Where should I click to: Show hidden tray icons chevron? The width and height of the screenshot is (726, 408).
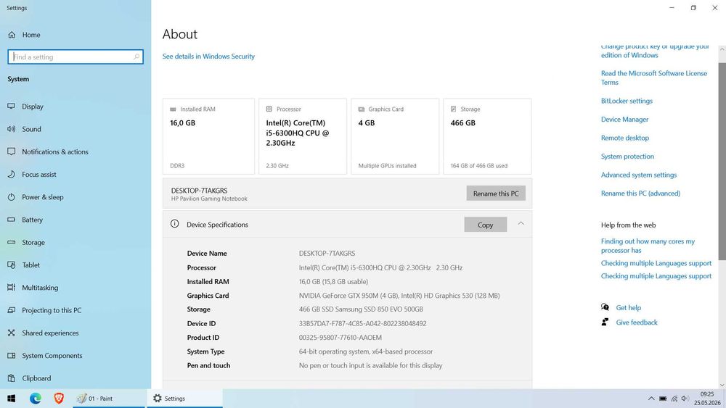click(x=651, y=399)
